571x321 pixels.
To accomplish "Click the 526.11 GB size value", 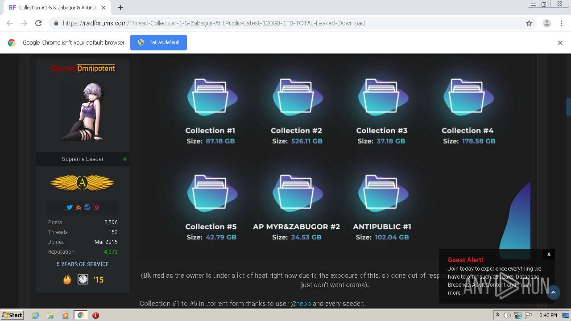I will [307, 141].
